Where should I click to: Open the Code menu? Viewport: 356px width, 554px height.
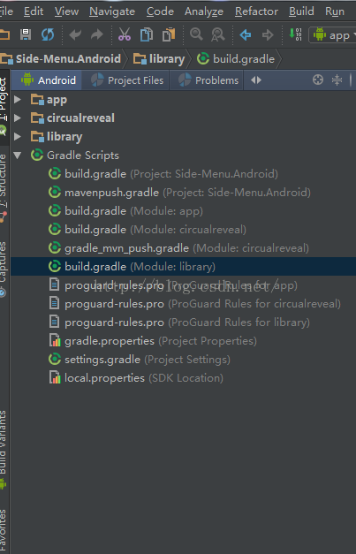(160, 11)
